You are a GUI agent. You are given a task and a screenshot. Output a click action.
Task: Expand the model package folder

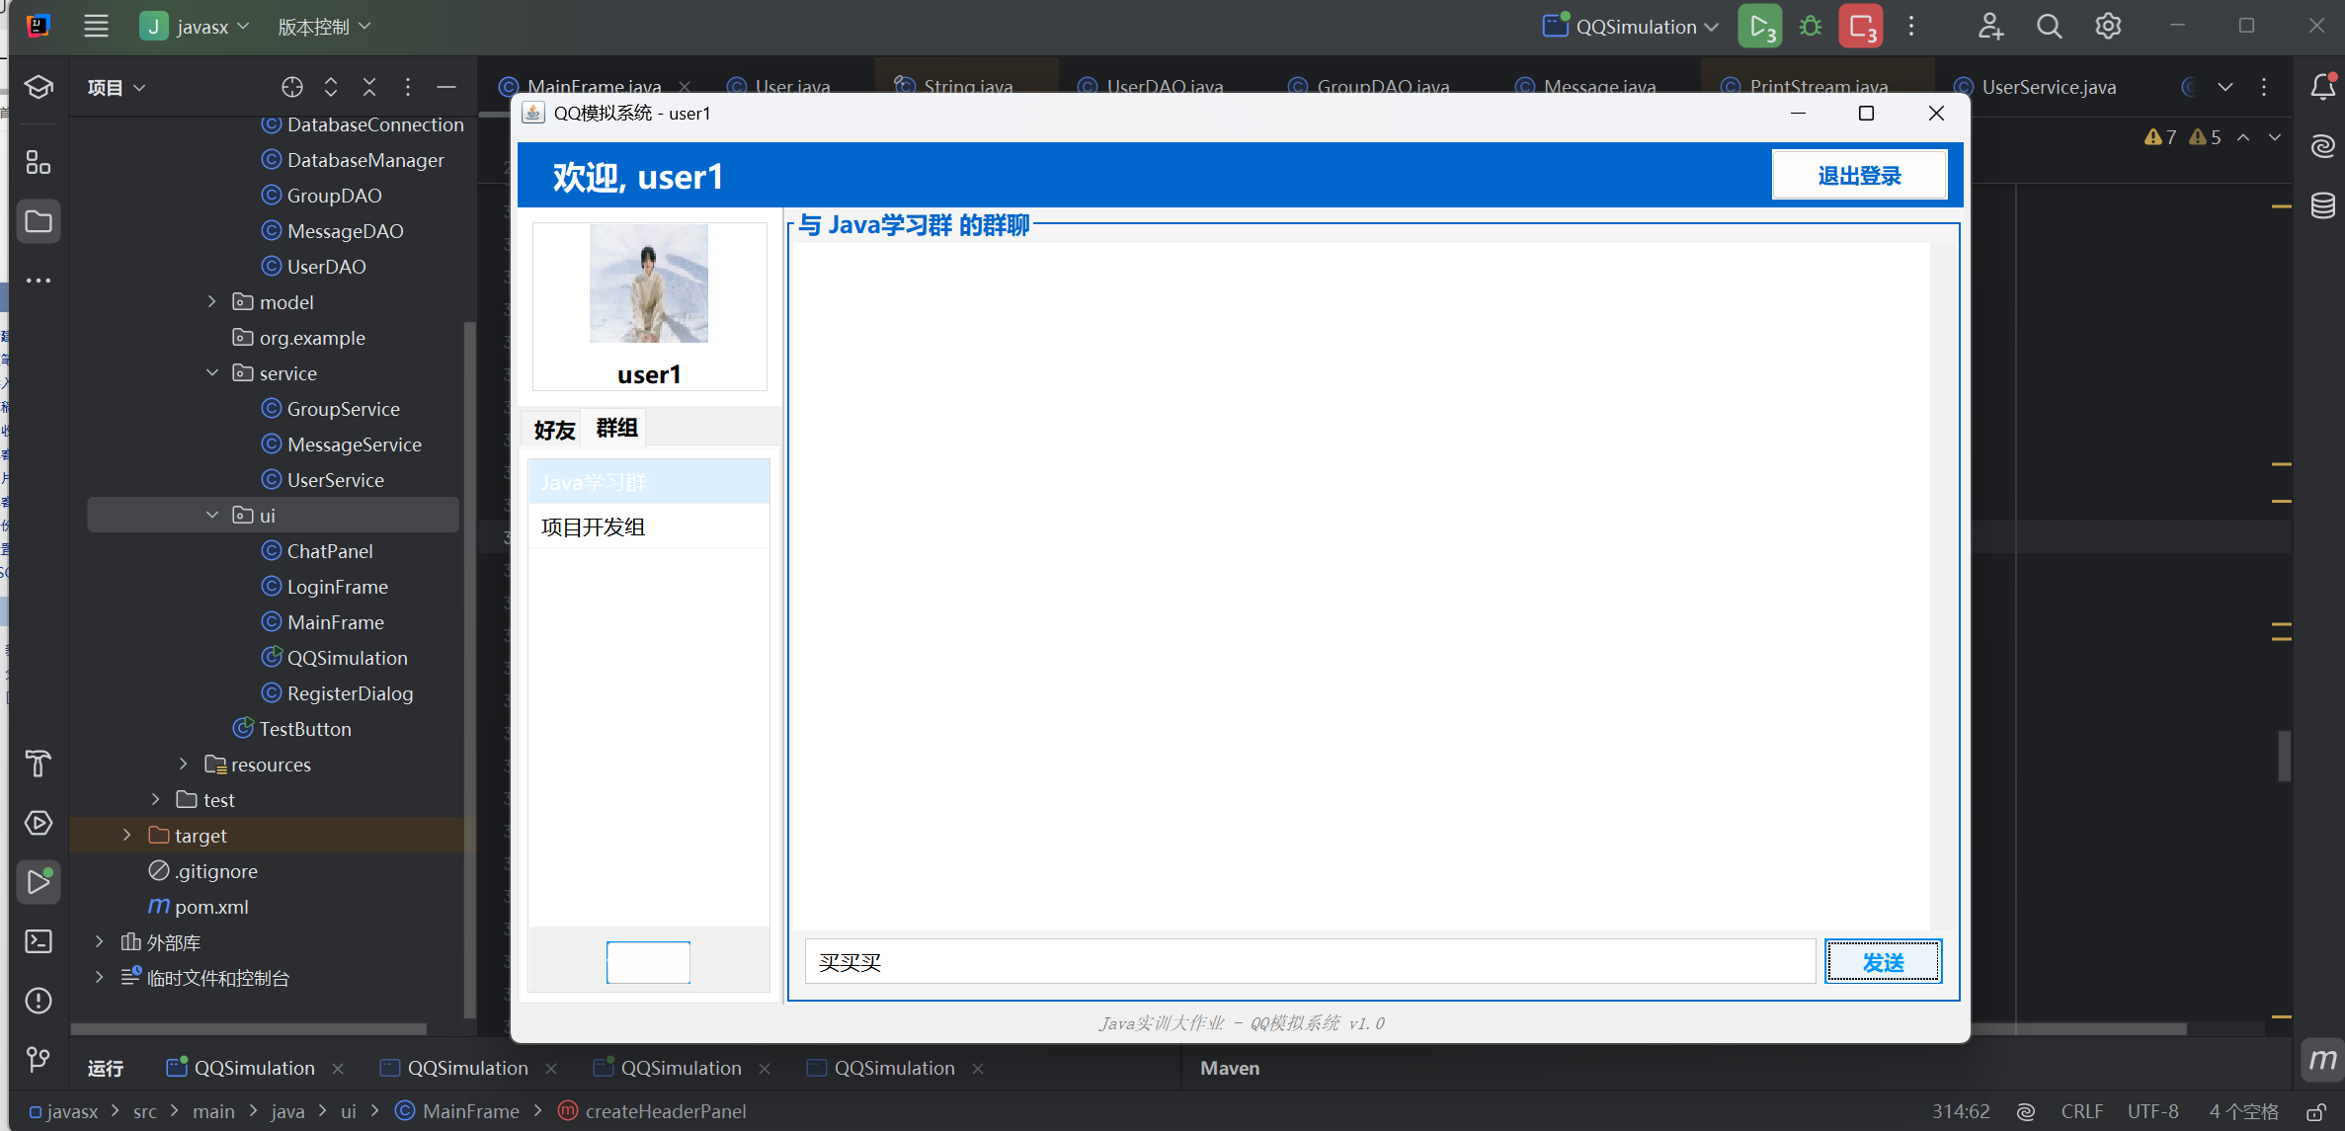pyautogui.click(x=212, y=301)
